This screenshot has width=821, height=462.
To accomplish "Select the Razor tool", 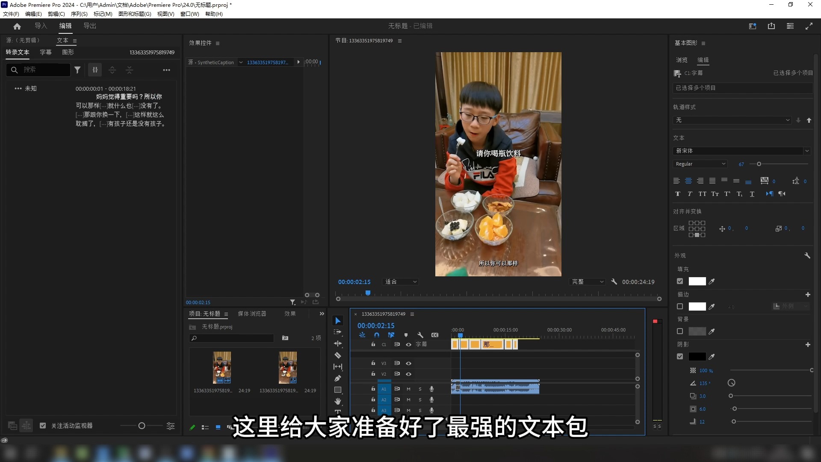I will tap(338, 355).
